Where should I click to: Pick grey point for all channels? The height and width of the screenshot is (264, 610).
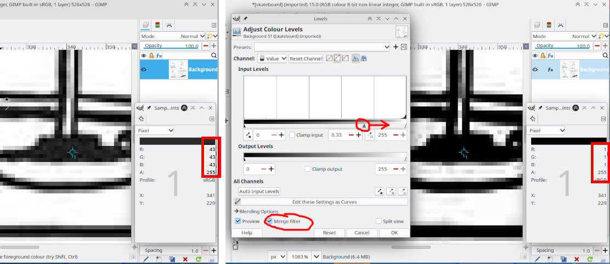click(x=391, y=192)
